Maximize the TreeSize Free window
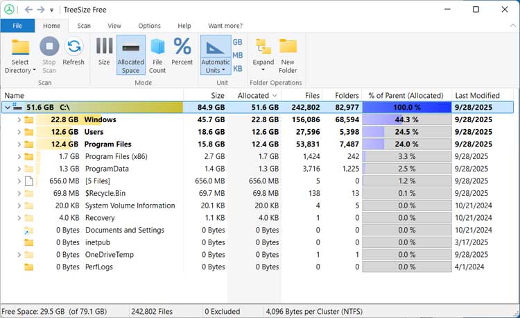Screen dimensions: 520x318 pyautogui.click(x=476, y=9)
